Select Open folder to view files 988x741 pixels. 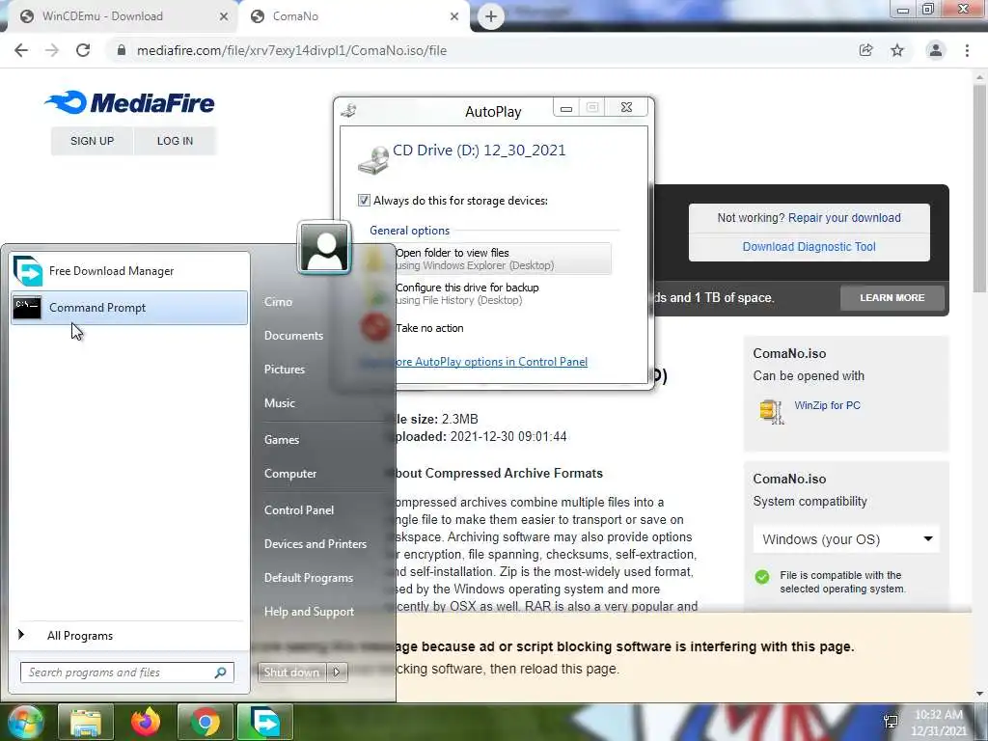(x=488, y=259)
